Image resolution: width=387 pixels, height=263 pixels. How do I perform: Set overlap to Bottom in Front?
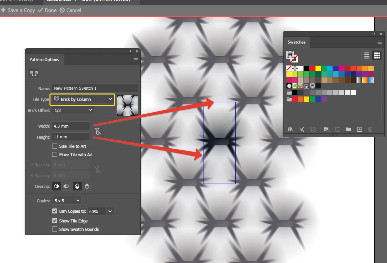pos(87,186)
